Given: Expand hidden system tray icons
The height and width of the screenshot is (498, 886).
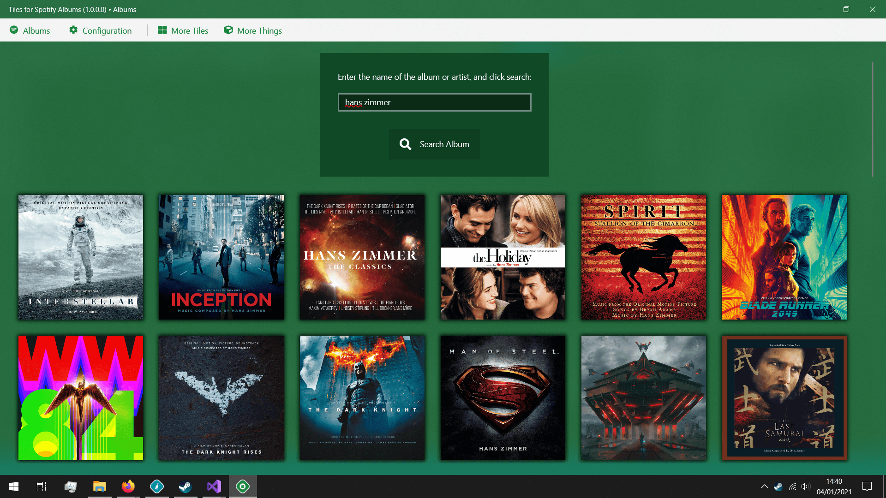Looking at the screenshot, I should [x=765, y=486].
